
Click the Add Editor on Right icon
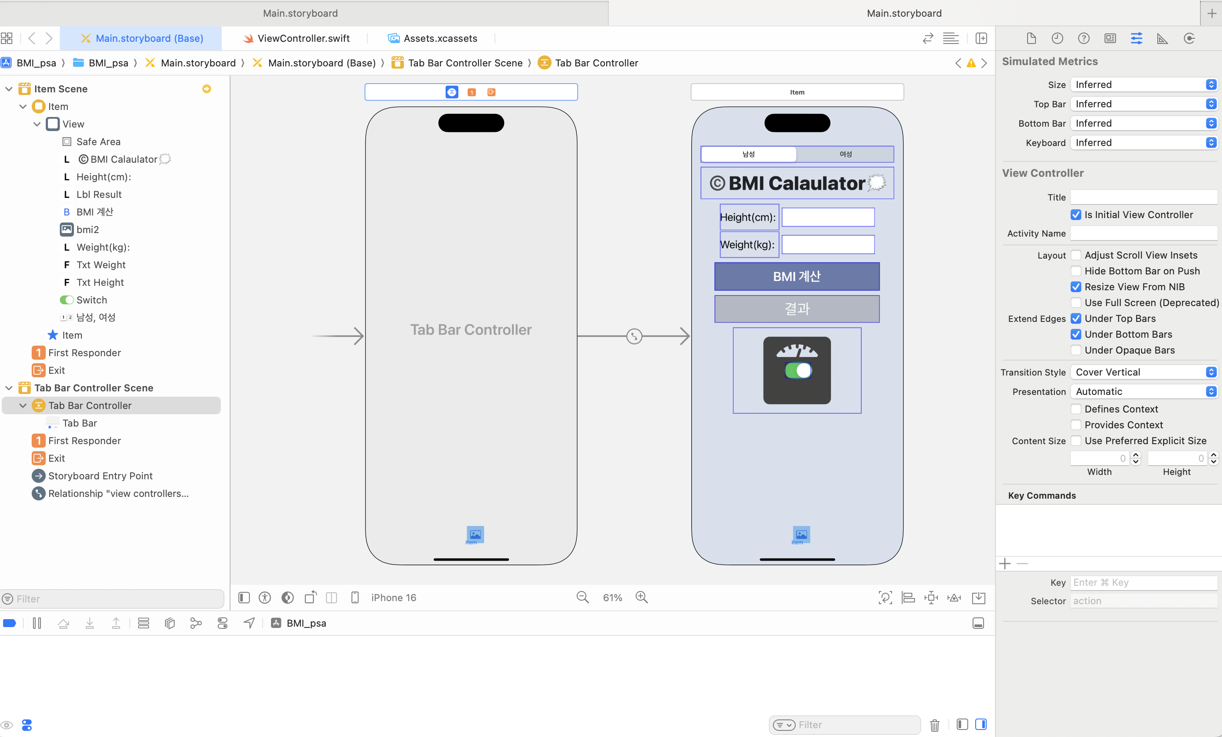[981, 38]
